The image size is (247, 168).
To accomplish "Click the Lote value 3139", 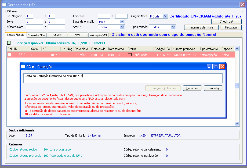I will (x=29, y=135).
